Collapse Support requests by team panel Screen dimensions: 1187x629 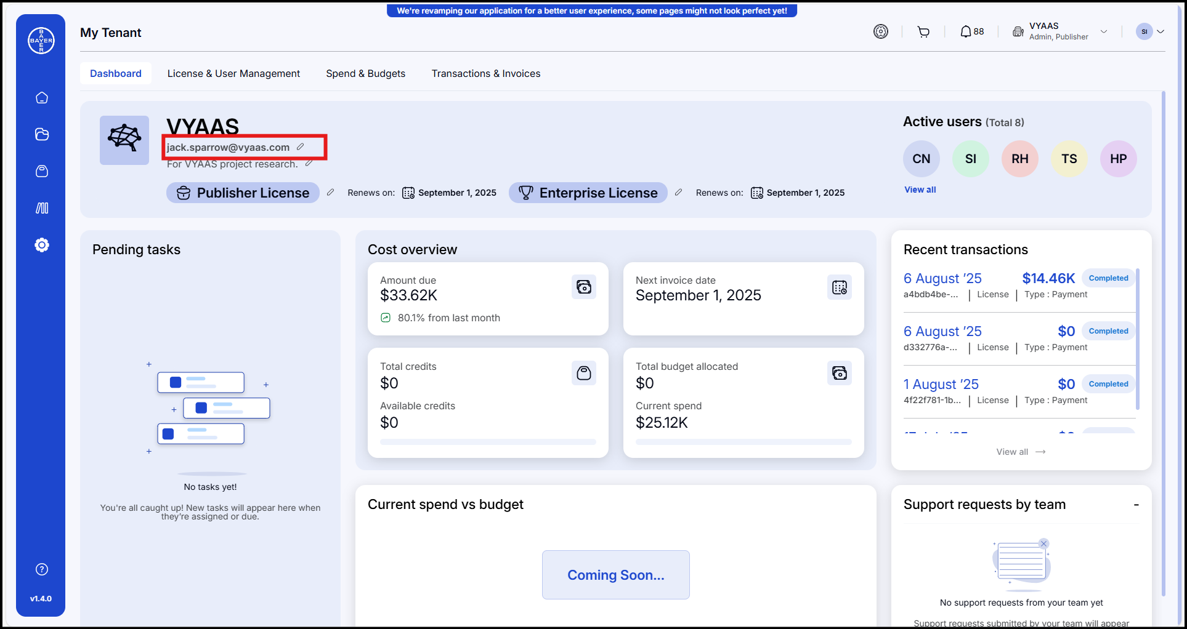pos(1136,505)
